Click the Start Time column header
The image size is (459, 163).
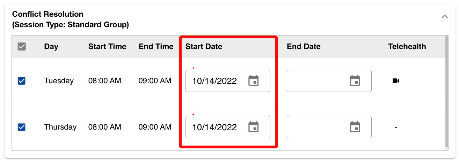(x=107, y=46)
